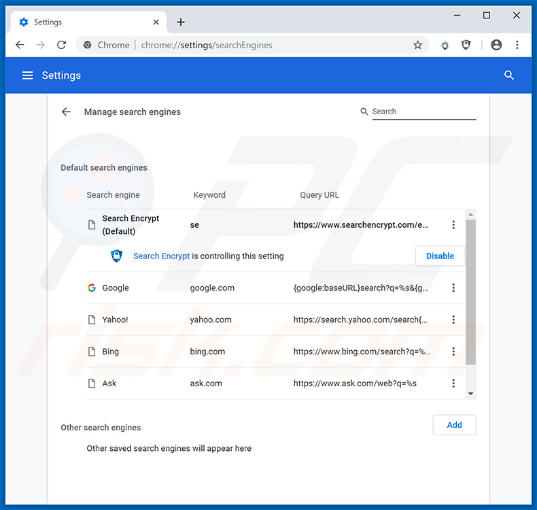This screenshot has width=537, height=510.
Task: Select the Settings tab
Action: coord(88,22)
